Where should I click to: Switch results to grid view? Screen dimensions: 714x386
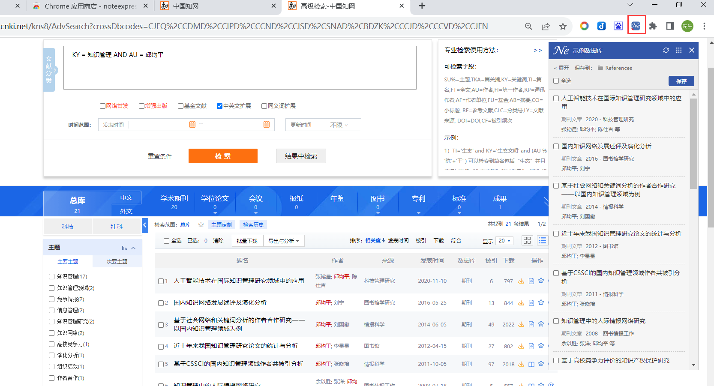pyautogui.click(x=527, y=240)
